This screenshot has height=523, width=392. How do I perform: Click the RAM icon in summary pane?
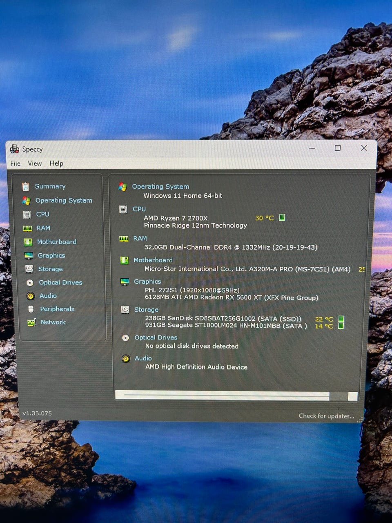[124, 239]
